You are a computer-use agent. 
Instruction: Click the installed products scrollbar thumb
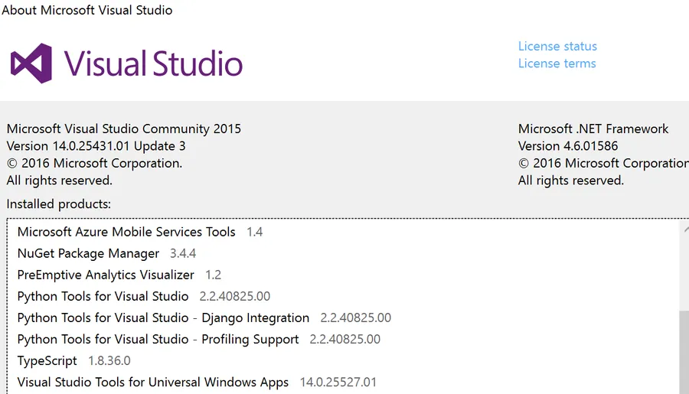[x=684, y=352]
